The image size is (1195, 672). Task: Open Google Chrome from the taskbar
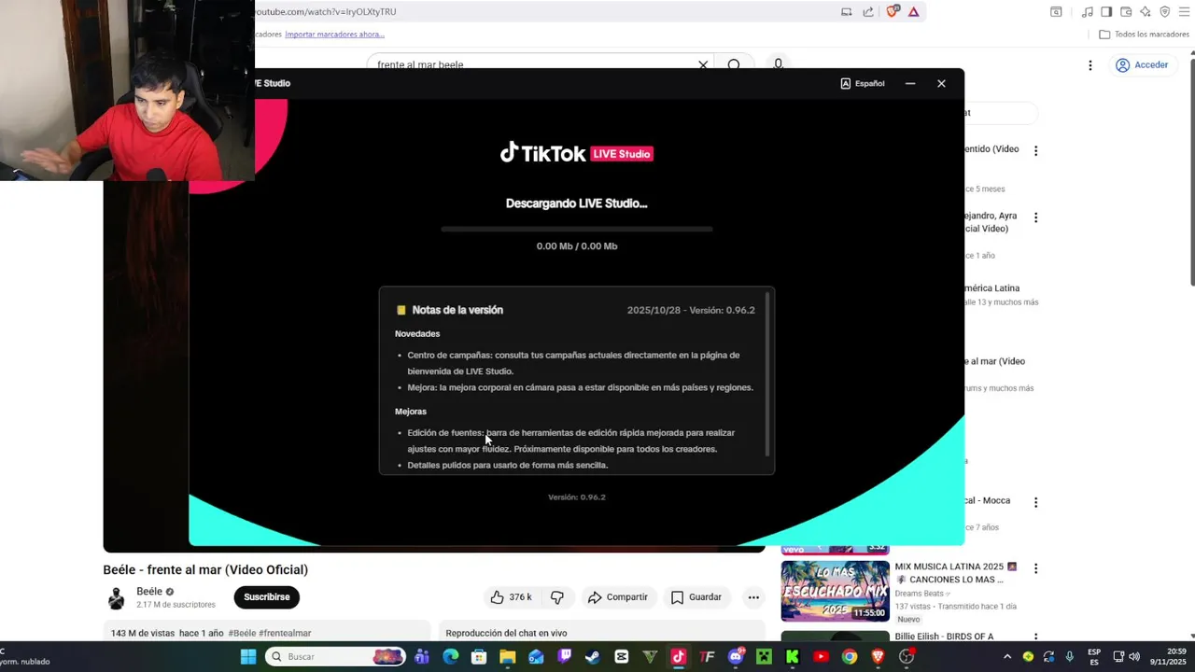pos(849,657)
